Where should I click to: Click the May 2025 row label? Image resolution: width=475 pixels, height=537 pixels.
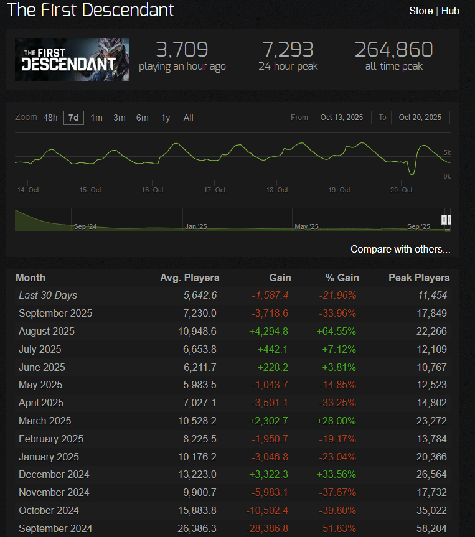[x=40, y=385]
